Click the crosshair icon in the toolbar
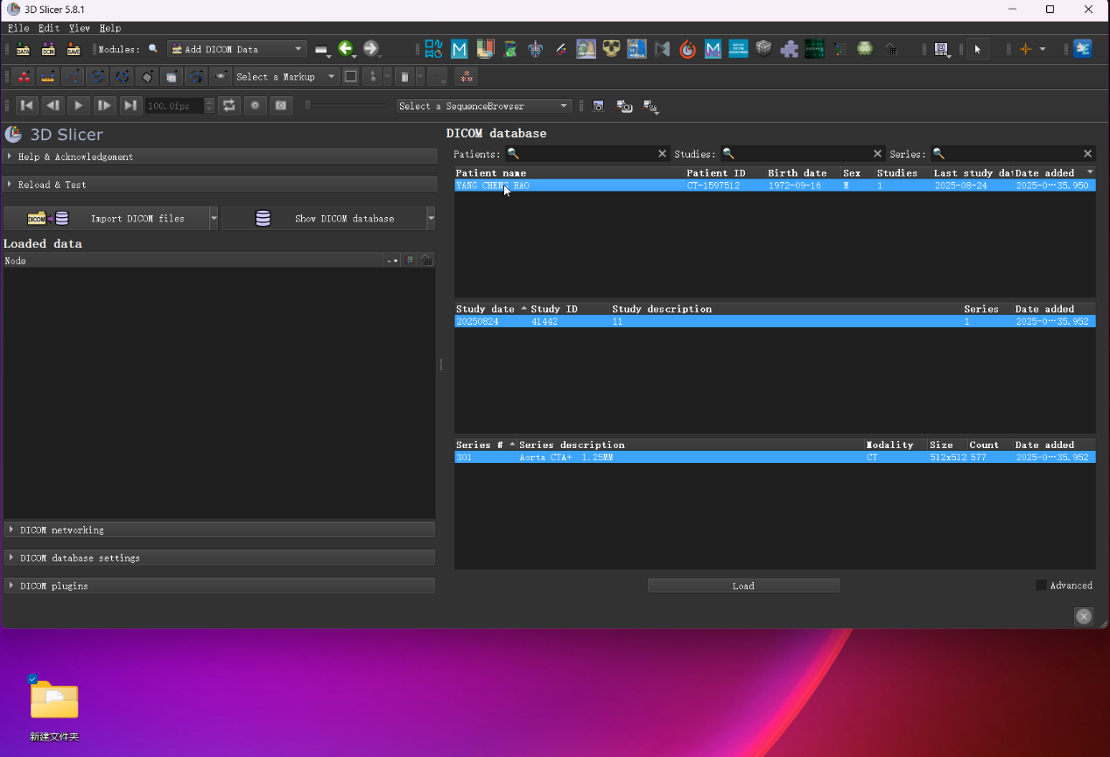The width and height of the screenshot is (1110, 757). 1026,49
